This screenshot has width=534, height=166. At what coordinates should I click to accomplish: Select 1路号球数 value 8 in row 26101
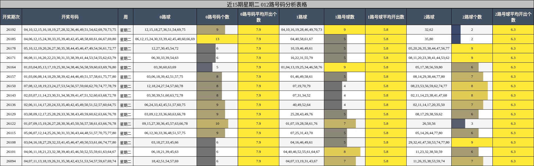click(345, 152)
